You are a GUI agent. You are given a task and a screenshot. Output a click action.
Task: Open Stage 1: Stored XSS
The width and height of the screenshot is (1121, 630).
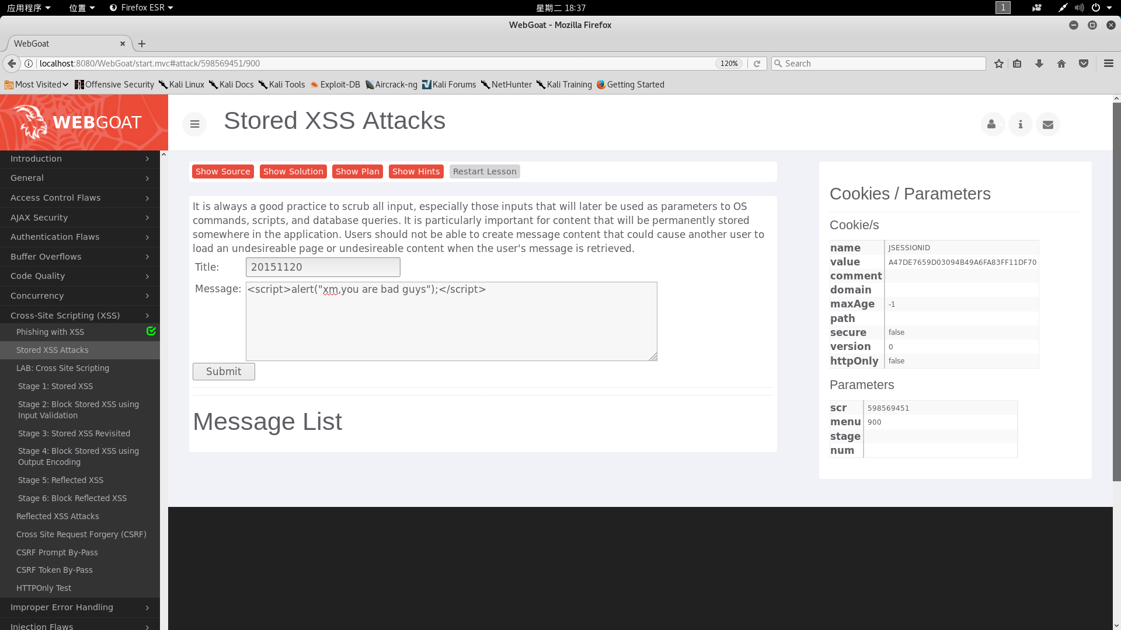55,386
